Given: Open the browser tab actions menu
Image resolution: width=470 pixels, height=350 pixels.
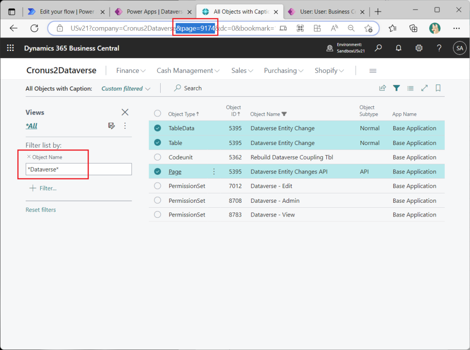Looking at the screenshot, I should click(11, 12).
